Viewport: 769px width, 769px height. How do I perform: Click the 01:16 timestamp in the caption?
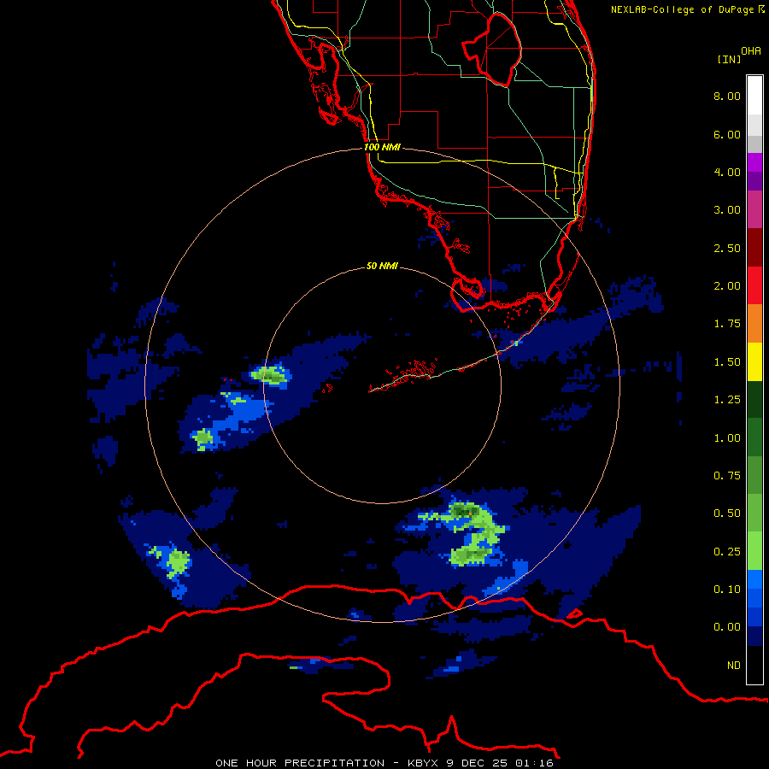coord(535,763)
